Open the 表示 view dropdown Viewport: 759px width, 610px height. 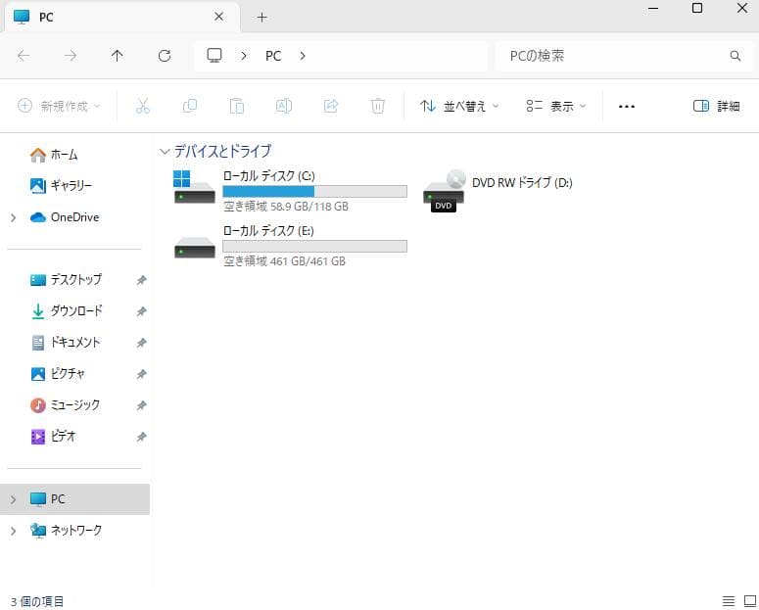click(556, 106)
